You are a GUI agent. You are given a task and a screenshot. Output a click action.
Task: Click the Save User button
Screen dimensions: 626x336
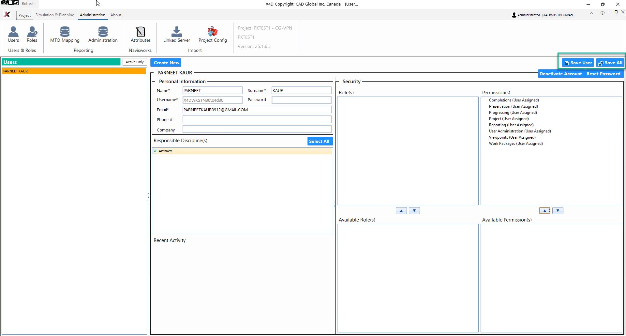pyautogui.click(x=578, y=63)
